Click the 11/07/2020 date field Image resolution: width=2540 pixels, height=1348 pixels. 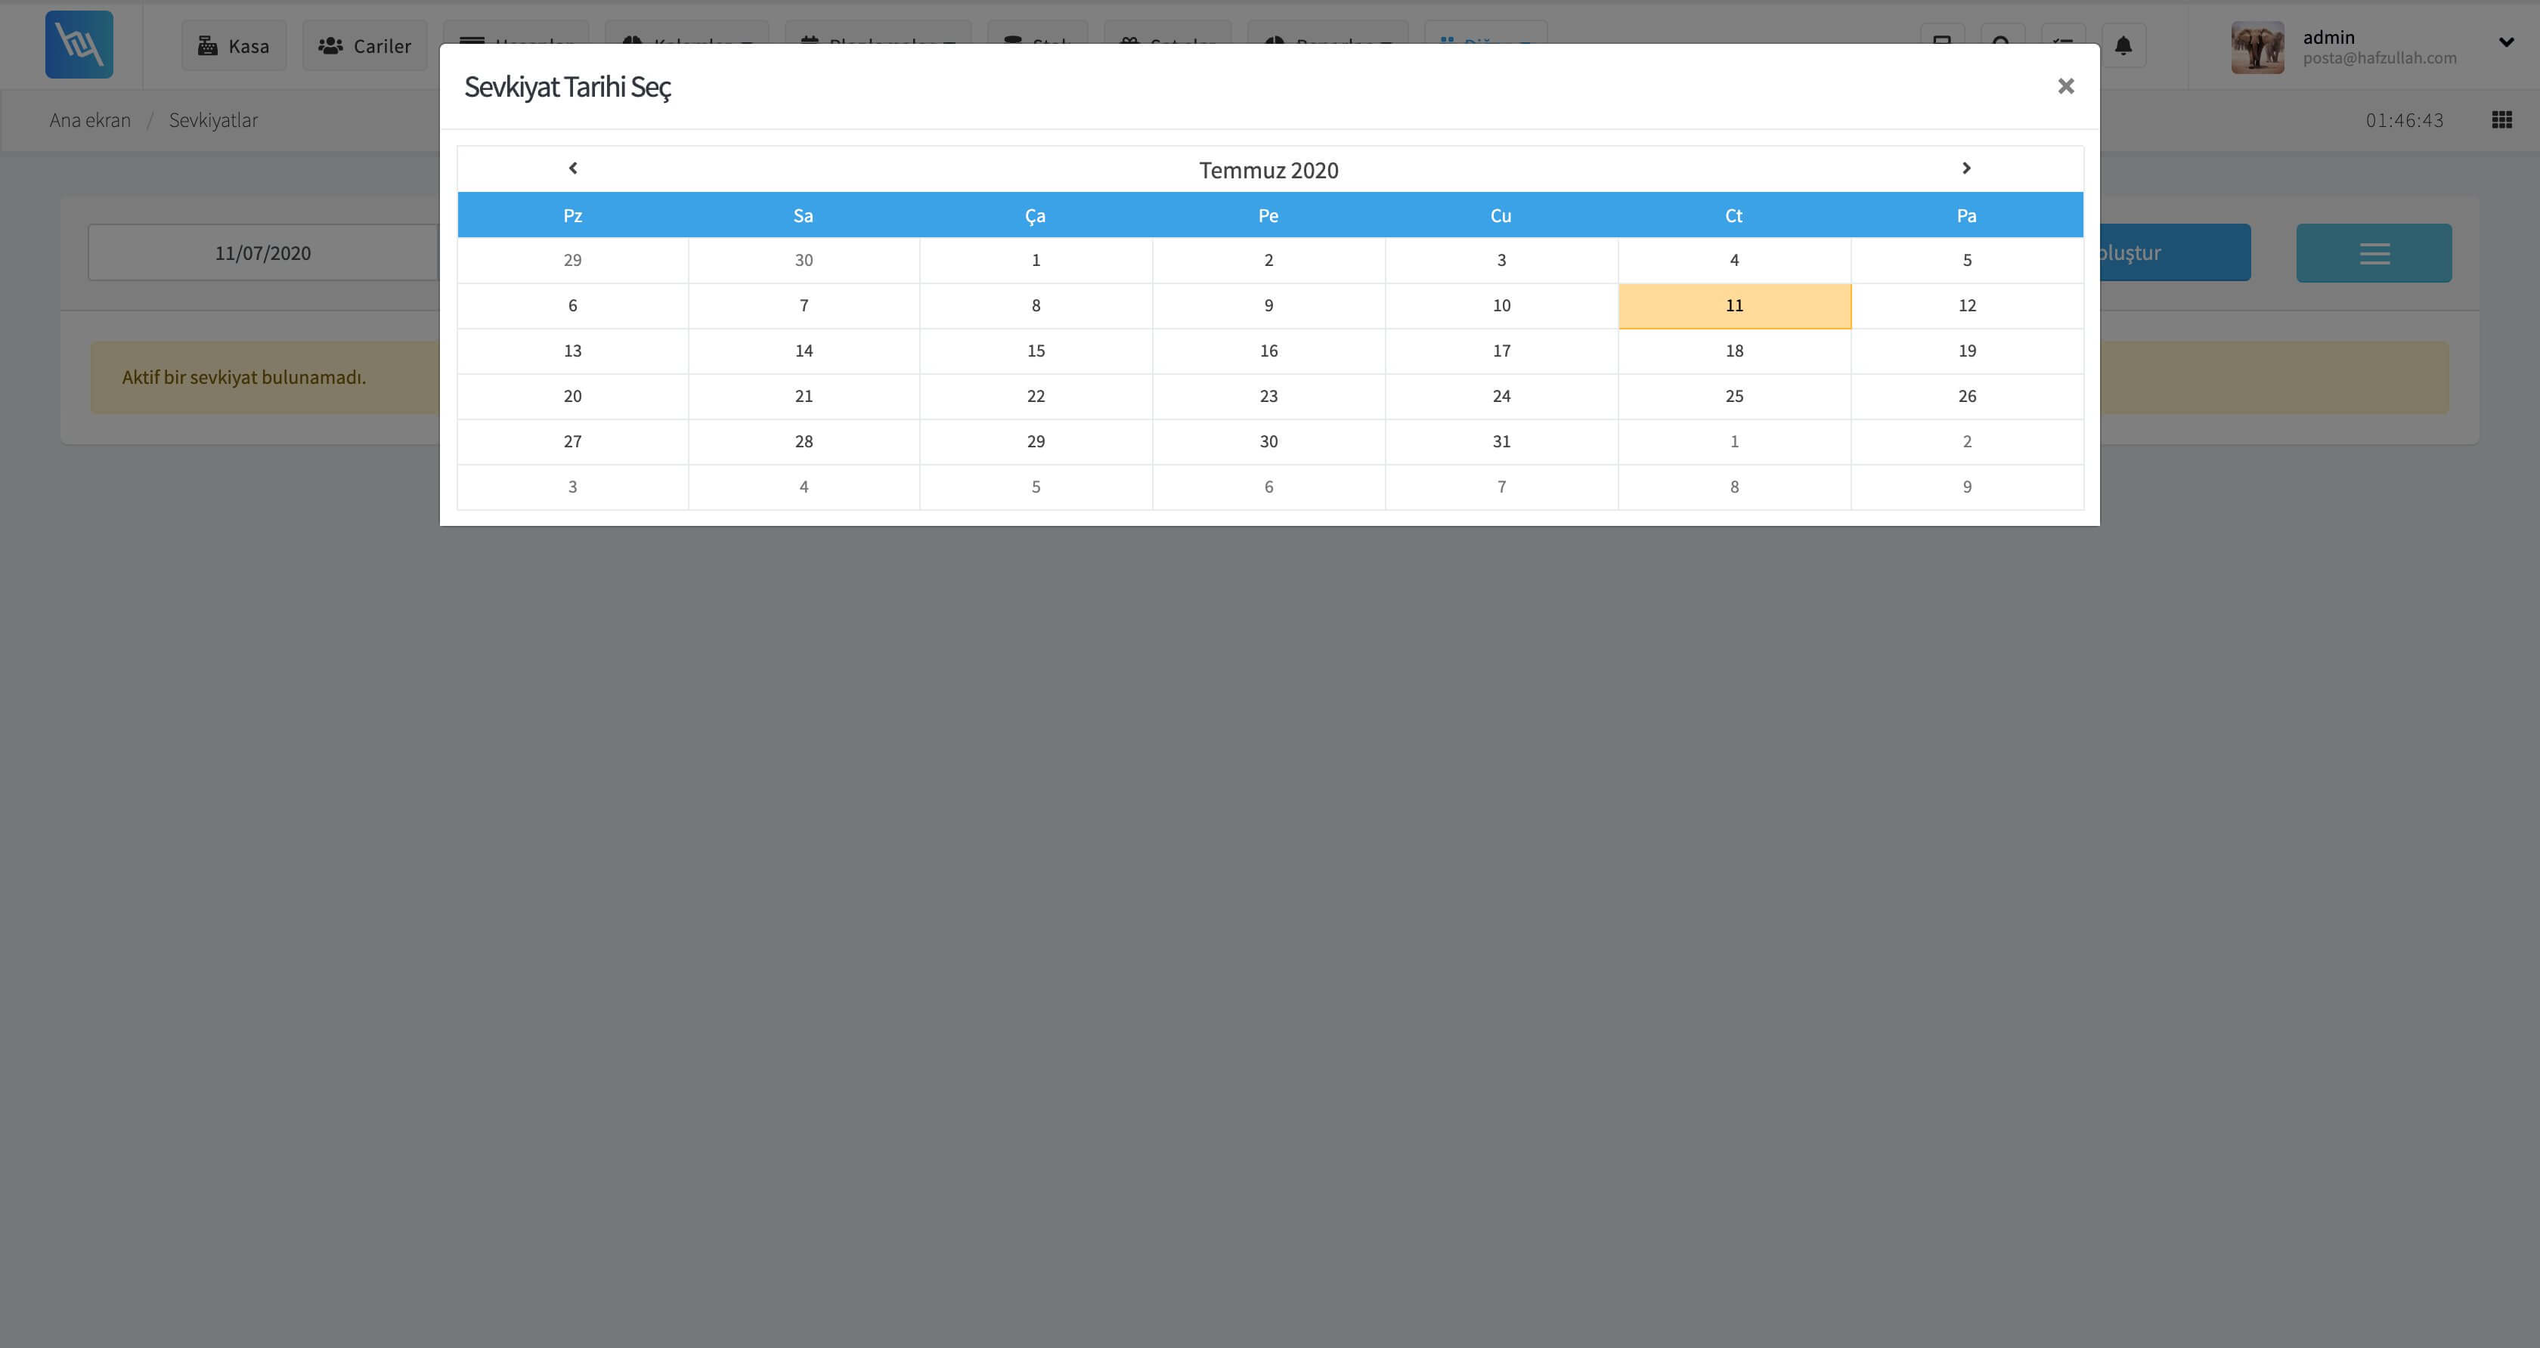[x=262, y=253]
